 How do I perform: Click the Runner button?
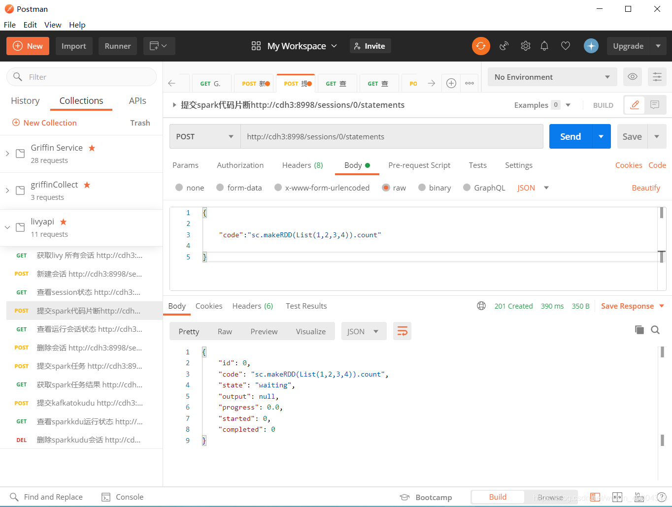click(x=118, y=46)
